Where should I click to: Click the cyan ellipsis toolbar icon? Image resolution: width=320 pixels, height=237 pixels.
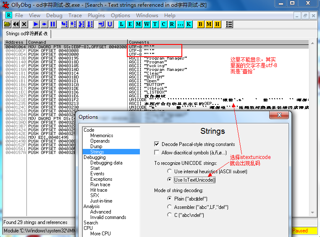click(x=180, y=24)
